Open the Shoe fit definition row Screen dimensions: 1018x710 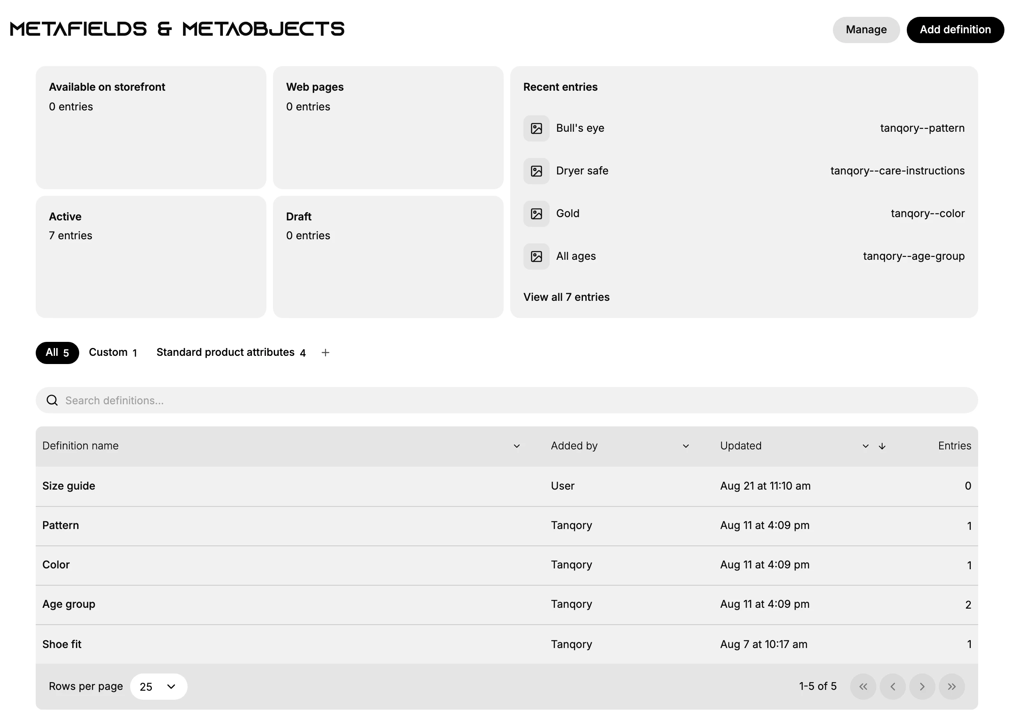click(507, 644)
